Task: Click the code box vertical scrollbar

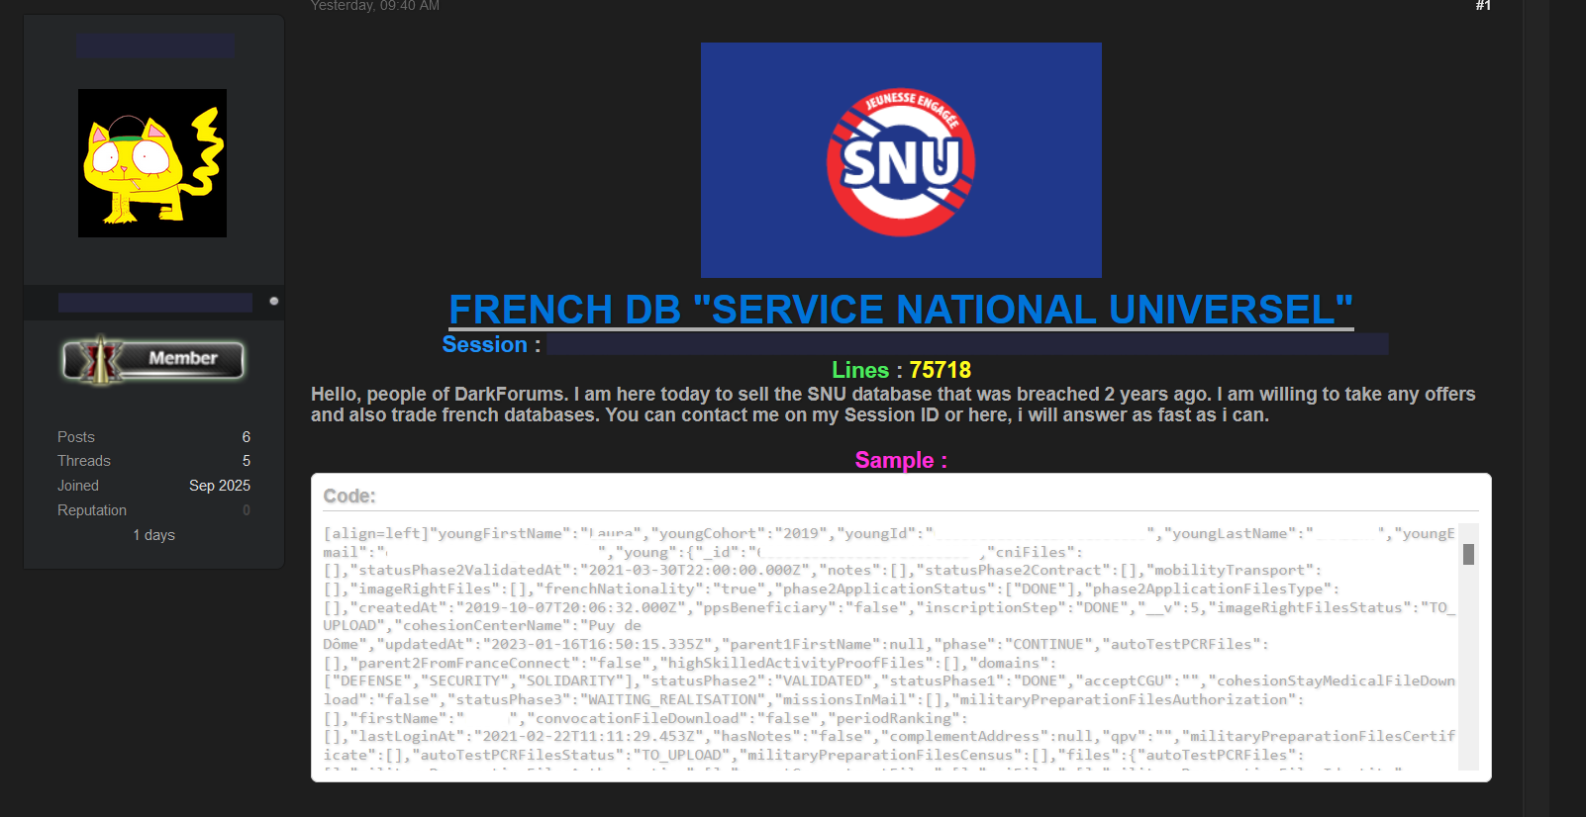Action: coord(1468,647)
